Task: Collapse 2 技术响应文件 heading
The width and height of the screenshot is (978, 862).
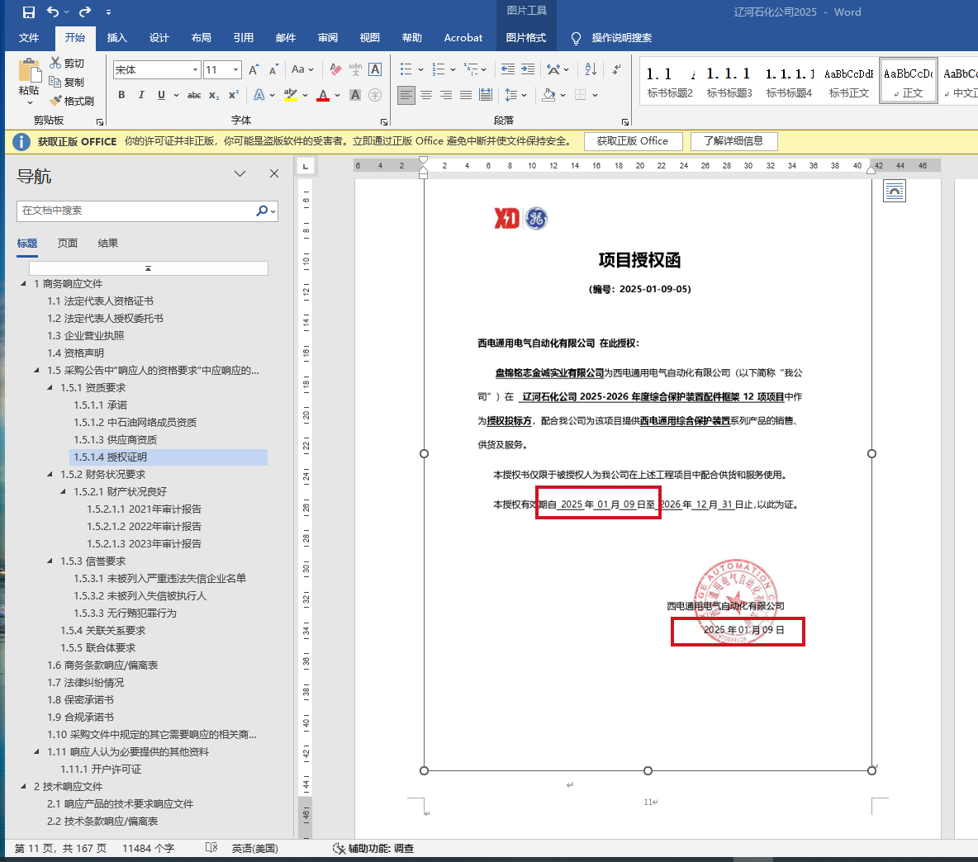Action: coord(24,787)
